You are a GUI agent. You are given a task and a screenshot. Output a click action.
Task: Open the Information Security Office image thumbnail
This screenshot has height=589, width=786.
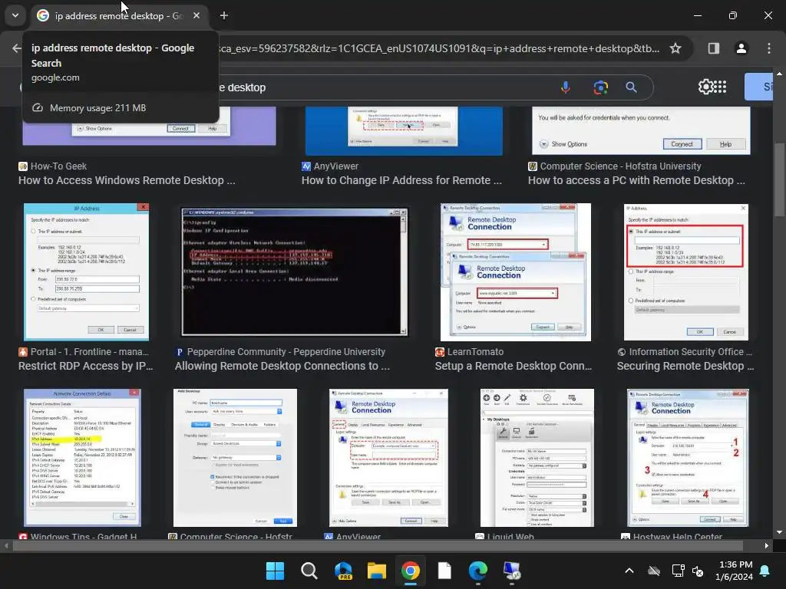click(685, 272)
